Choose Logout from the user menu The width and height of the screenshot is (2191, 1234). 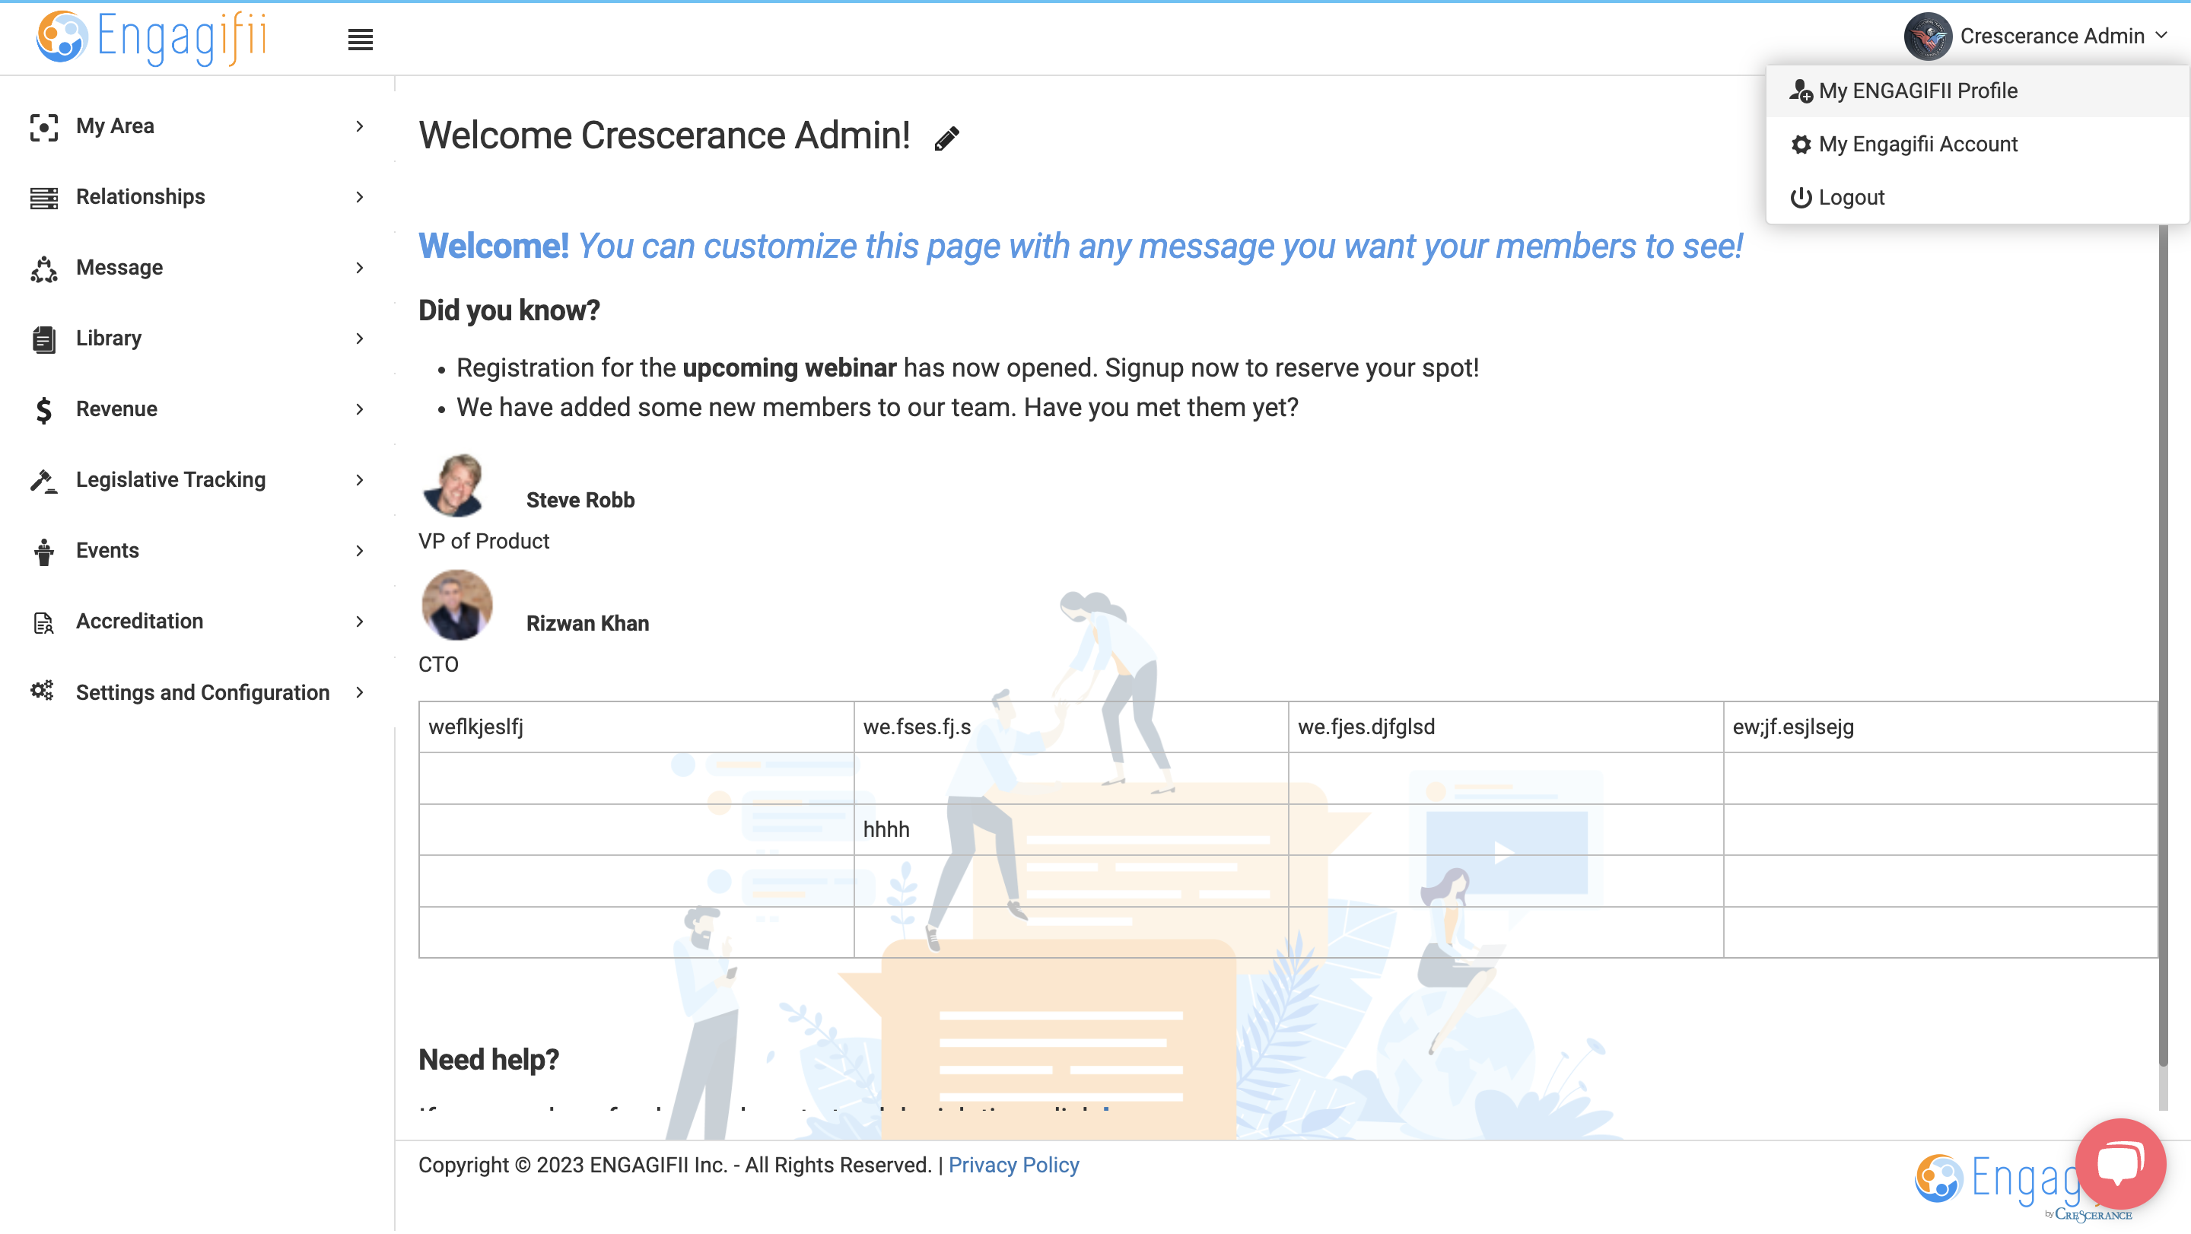click(x=1976, y=197)
